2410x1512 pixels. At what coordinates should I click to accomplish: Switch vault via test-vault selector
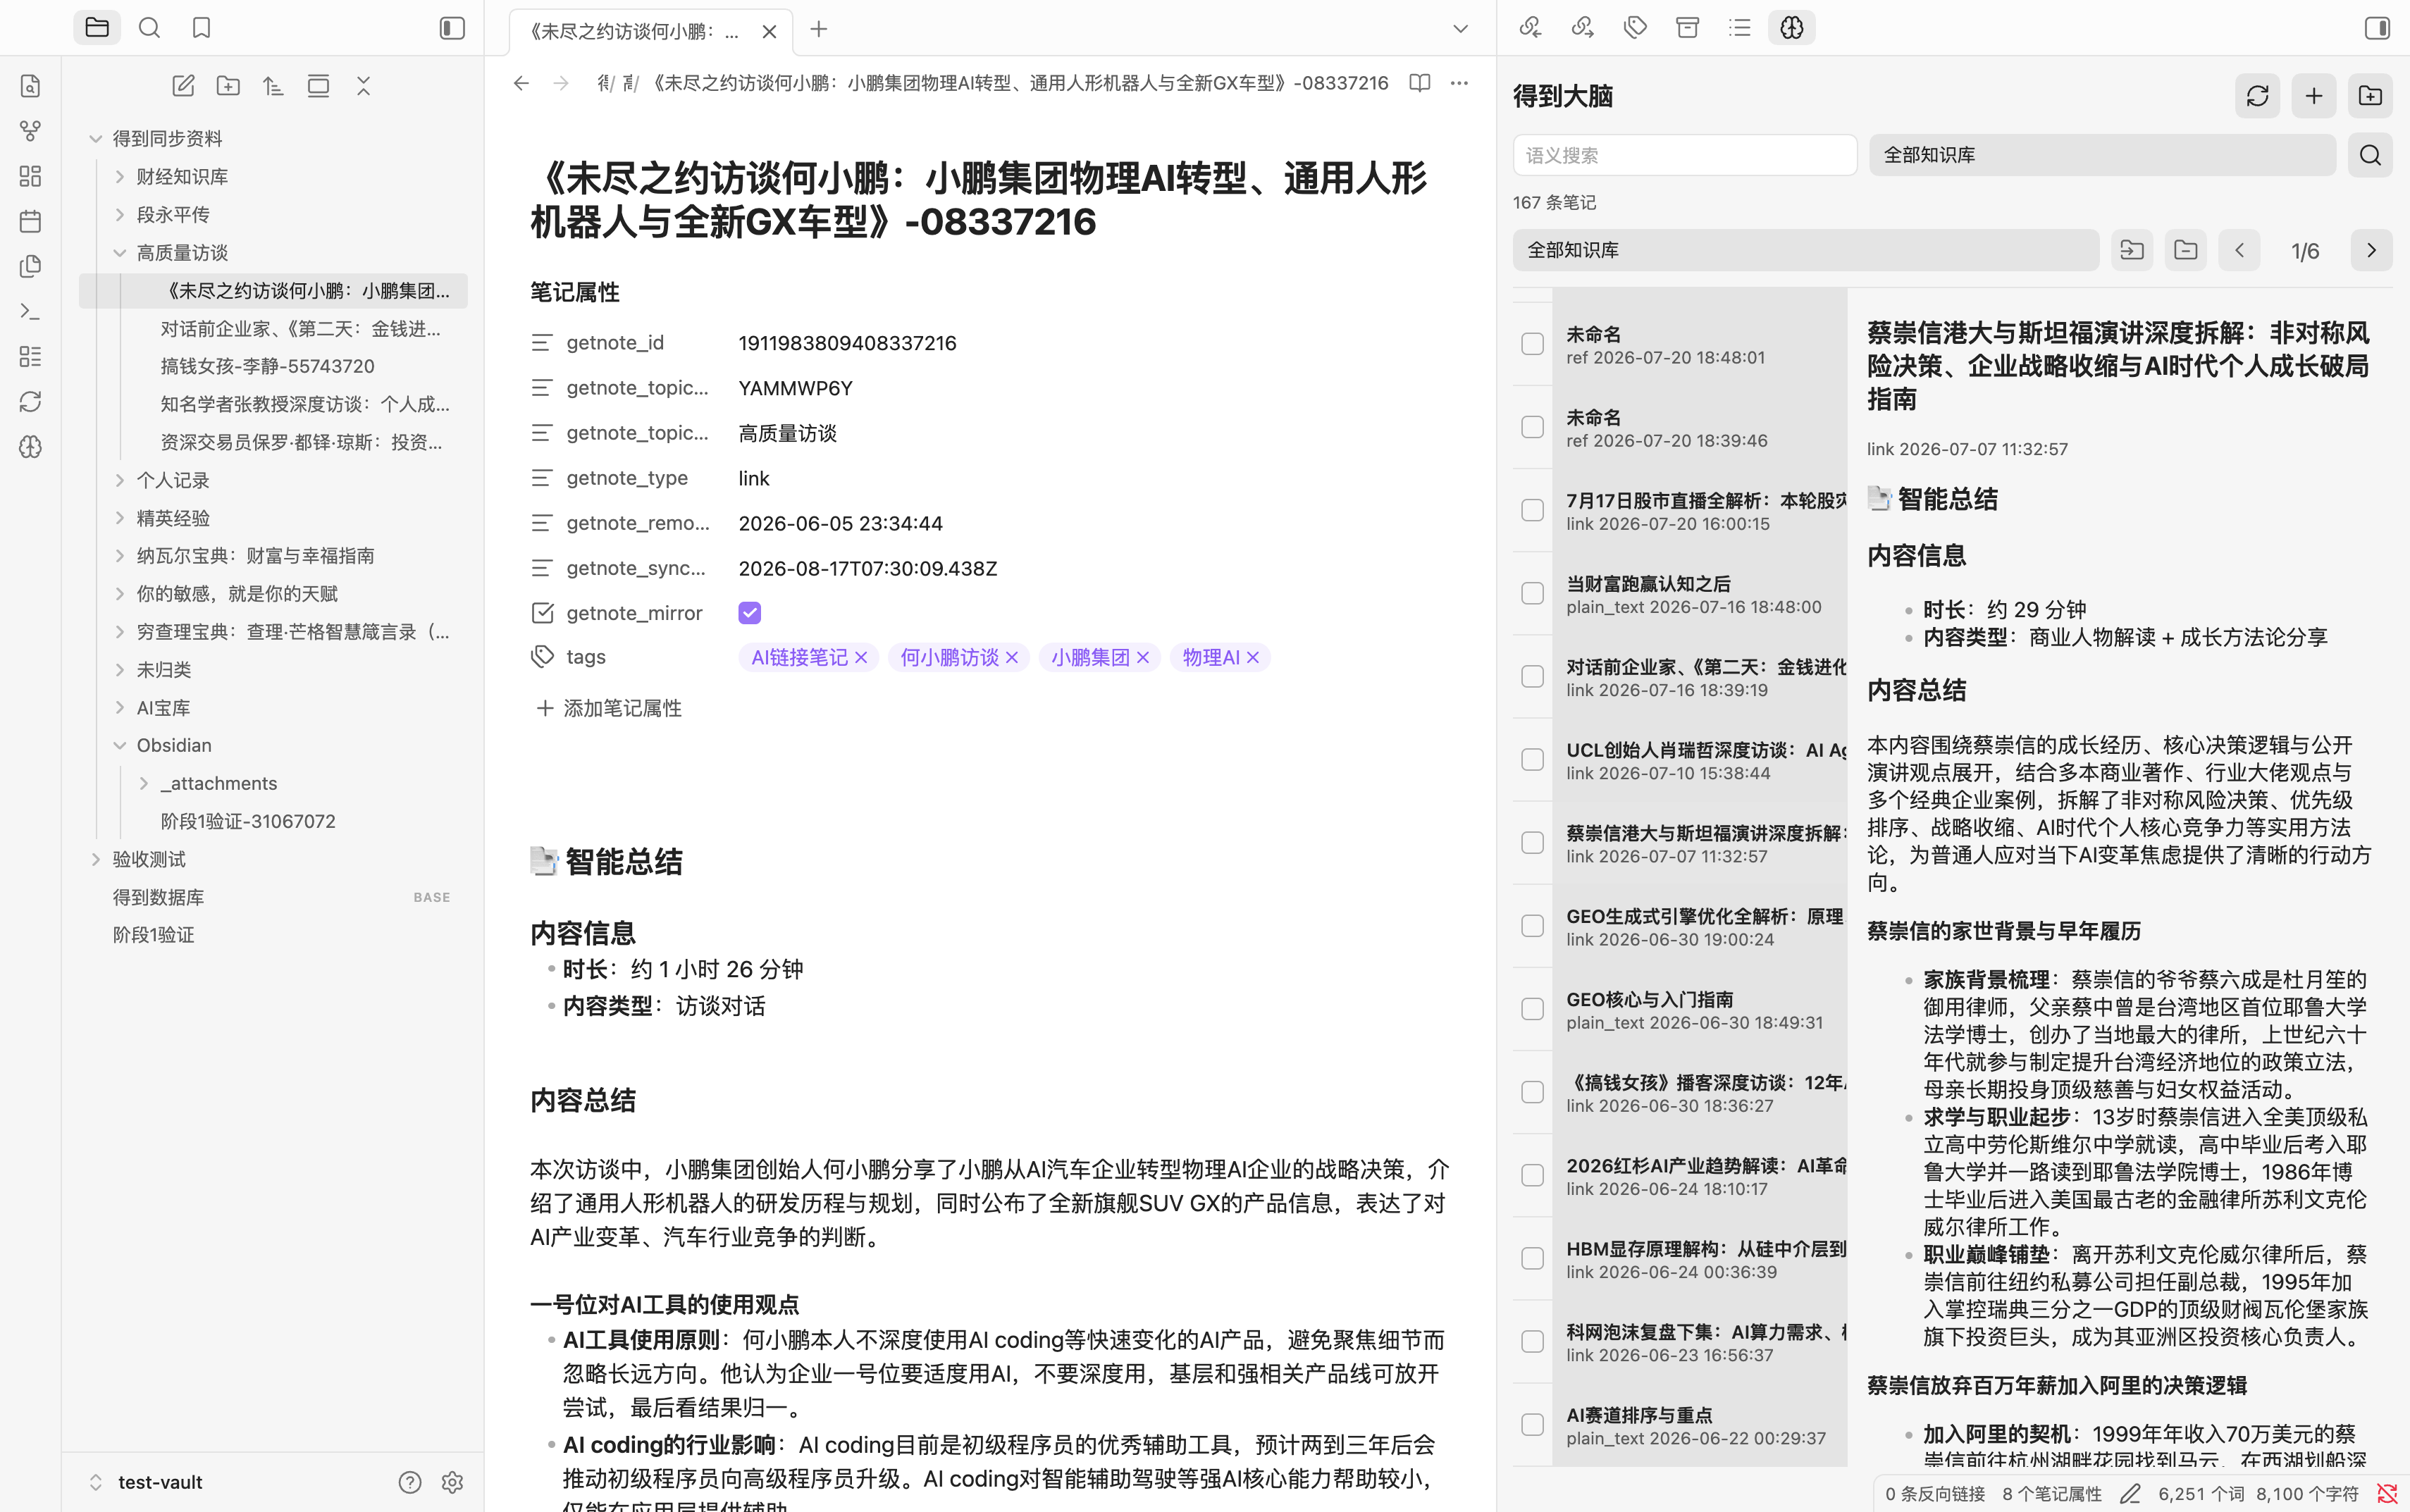click(146, 1482)
